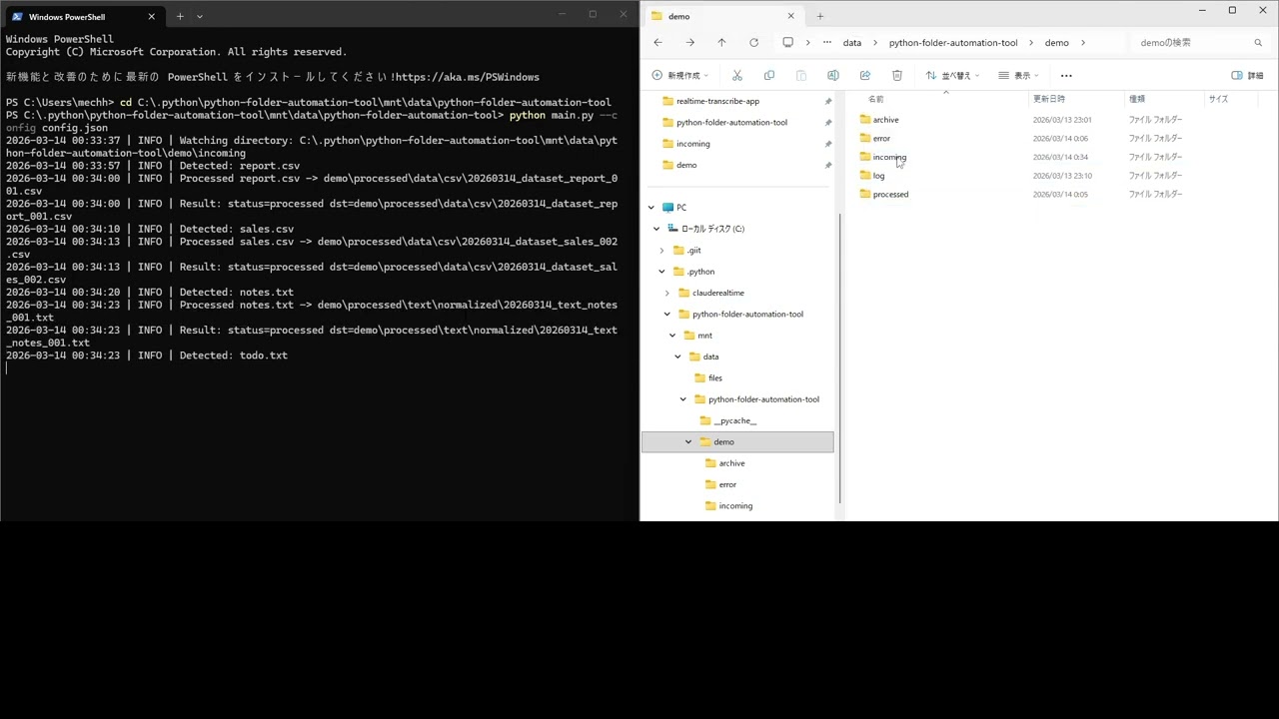The width and height of the screenshot is (1279, 719).
Task: Open a new PowerShell tab
Action: [x=180, y=16]
